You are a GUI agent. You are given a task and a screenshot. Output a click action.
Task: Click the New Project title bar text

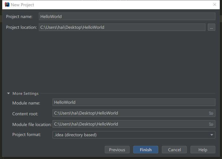pyautogui.click(x=23, y=5)
